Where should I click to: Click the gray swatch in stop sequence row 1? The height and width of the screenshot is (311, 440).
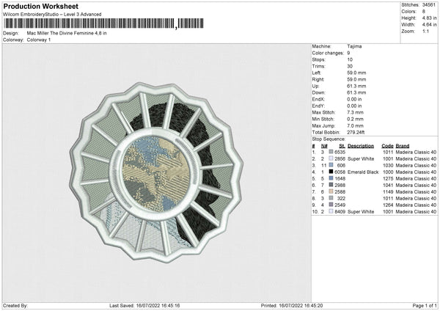click(x=332, y=152)
